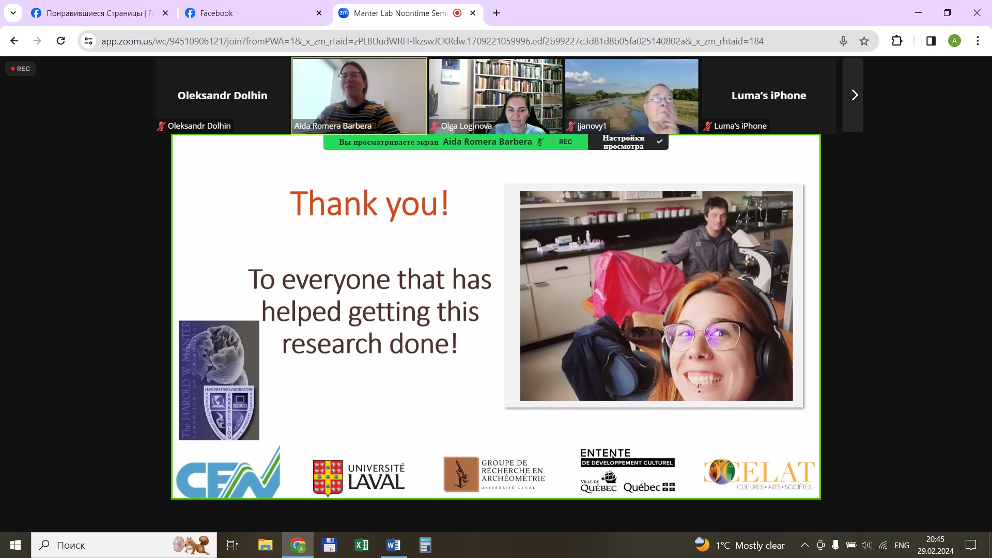Click the selfie photo on the shared slide

pos(656,296)
